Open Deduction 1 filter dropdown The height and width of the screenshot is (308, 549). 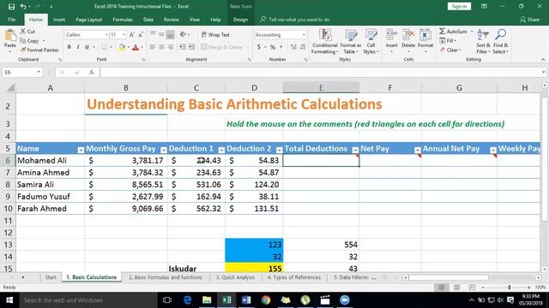[x=221, y=150]
